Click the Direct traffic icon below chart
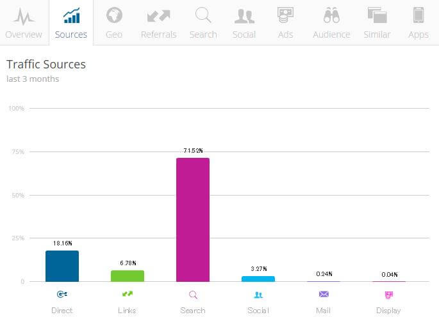439x317 pixels. [x=62, y=294]
